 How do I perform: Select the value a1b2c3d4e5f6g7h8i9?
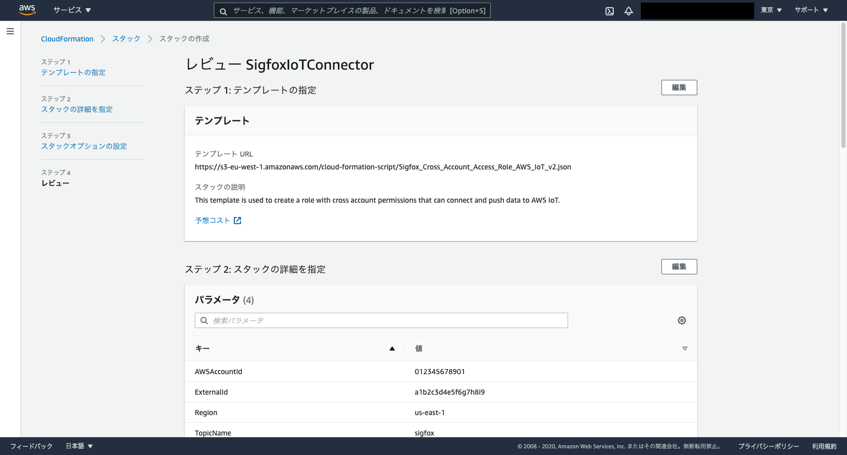[450, 392]
